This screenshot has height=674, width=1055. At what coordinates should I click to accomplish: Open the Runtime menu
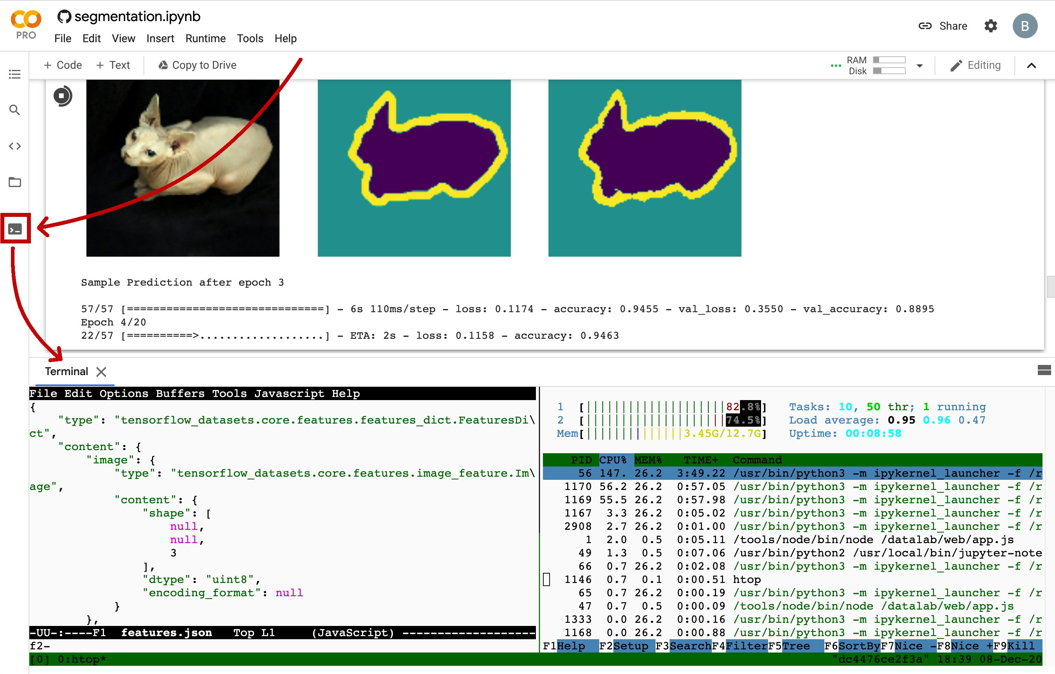tap(205, 39)
